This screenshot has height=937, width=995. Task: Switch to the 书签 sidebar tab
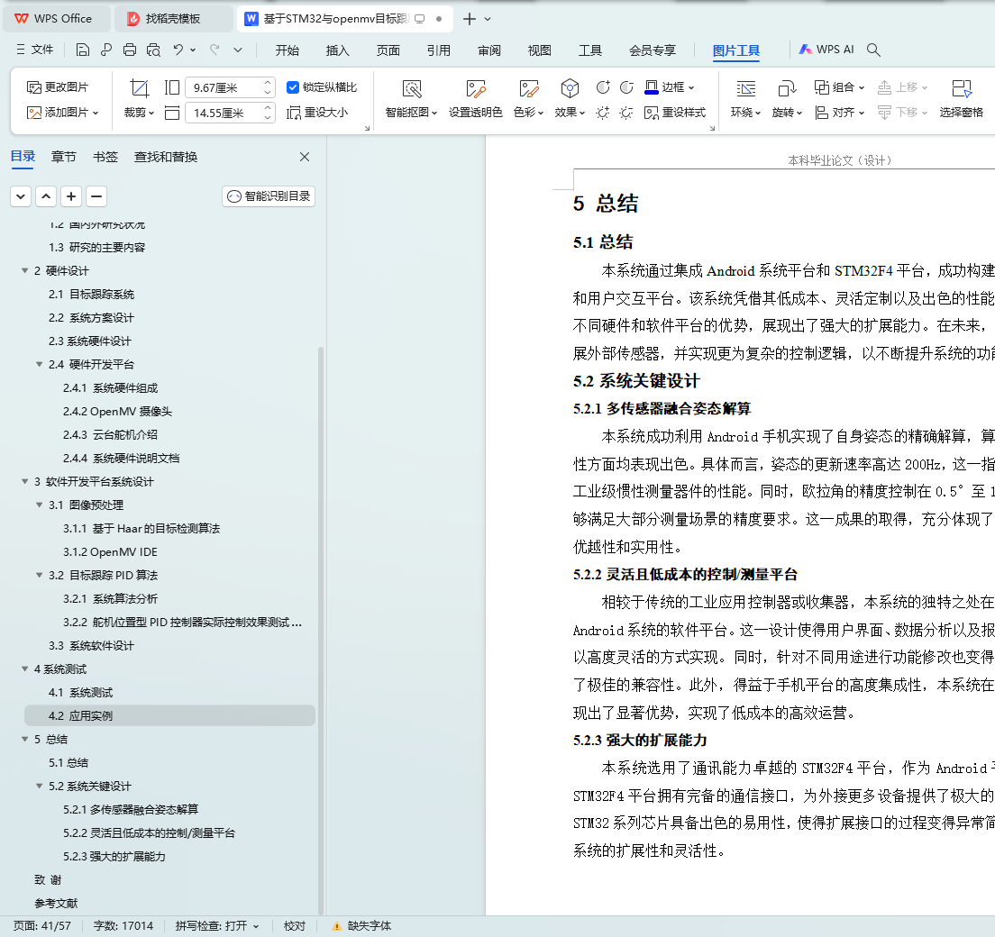[105, 157]
